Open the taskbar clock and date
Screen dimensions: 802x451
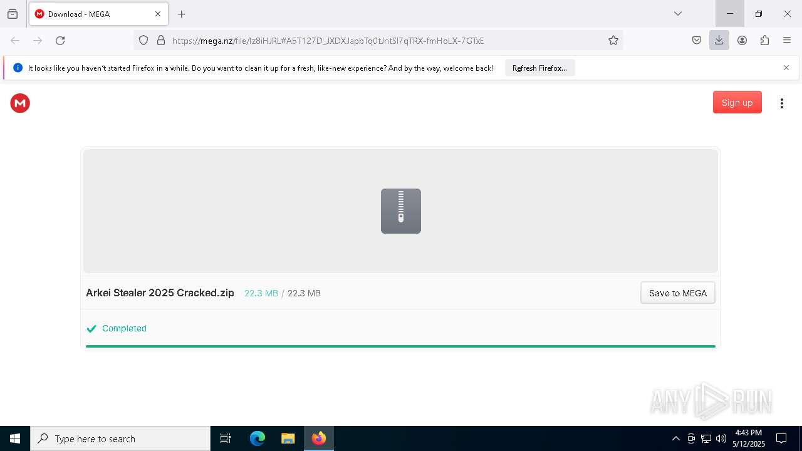(x=749, y=438)
